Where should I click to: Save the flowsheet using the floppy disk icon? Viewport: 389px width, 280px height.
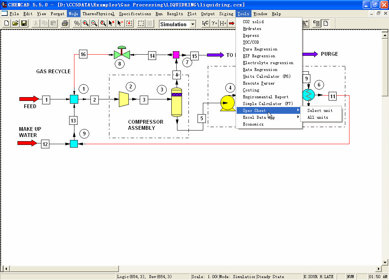point(24,23)
